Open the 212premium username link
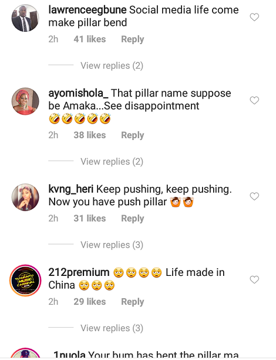This screenshot has height=360, width=276. [79, 272]
